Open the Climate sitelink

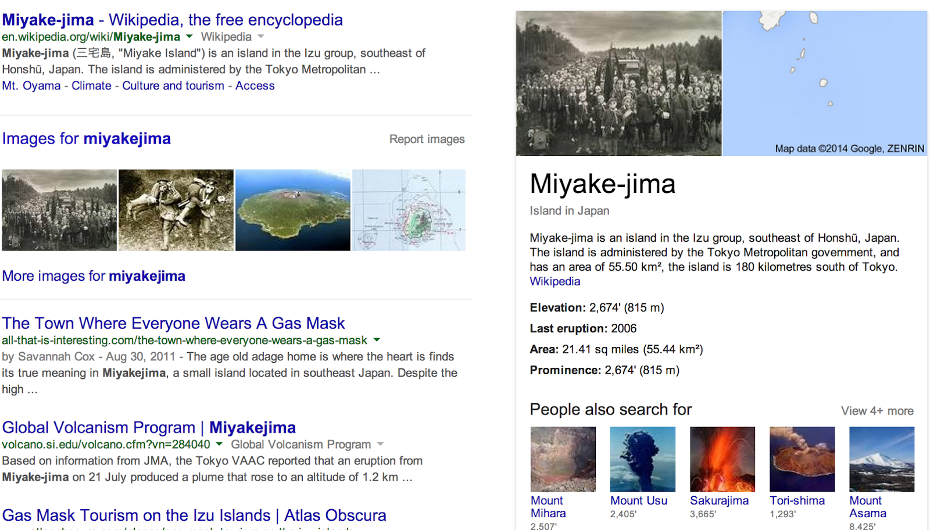coord(91,85)
